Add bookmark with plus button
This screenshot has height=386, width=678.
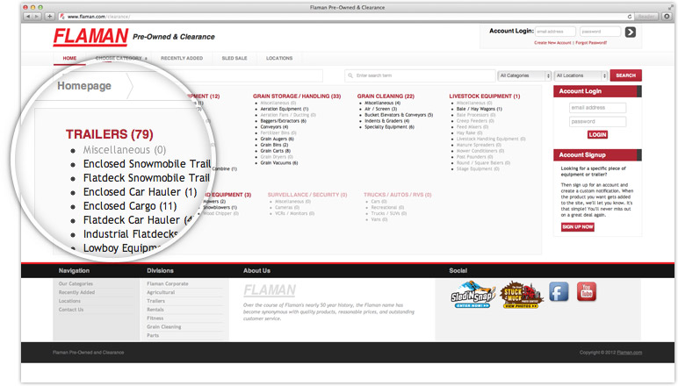click(50, 17)
